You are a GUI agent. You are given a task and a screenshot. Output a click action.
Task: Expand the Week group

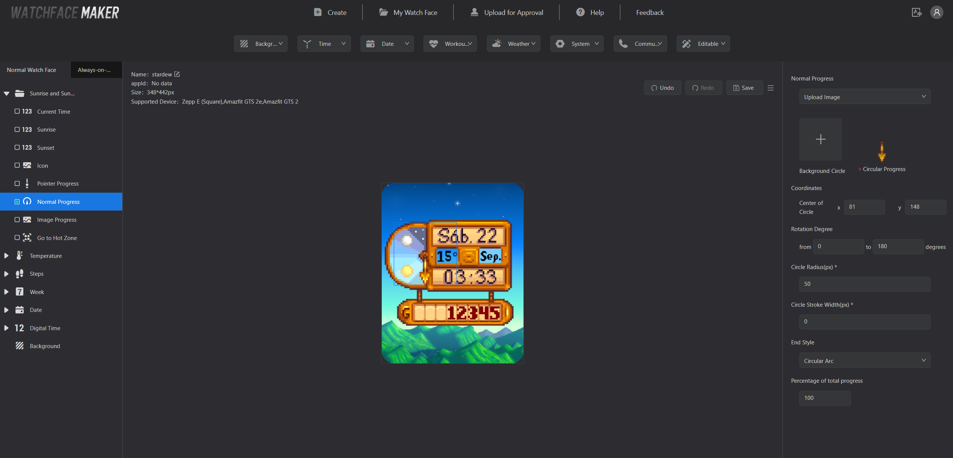click(x=6, y=292)
